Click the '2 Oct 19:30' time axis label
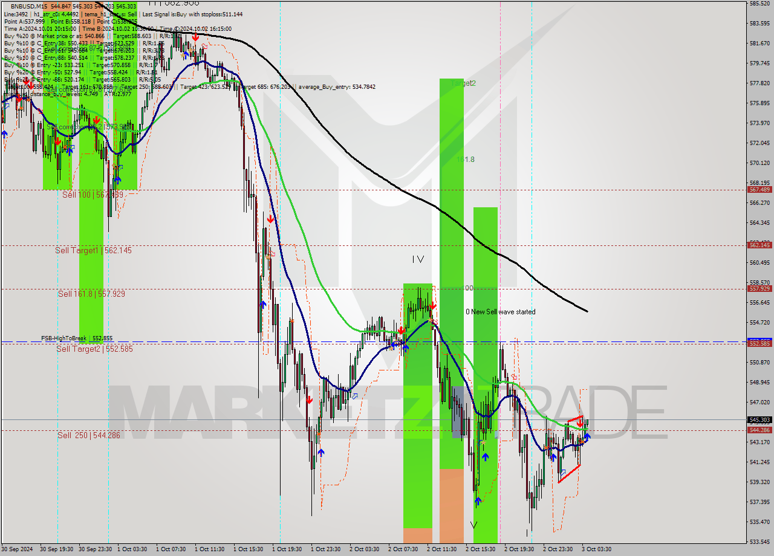Image resolution: width=774 pixels, height=556 pixels. (x=519, y=549)
